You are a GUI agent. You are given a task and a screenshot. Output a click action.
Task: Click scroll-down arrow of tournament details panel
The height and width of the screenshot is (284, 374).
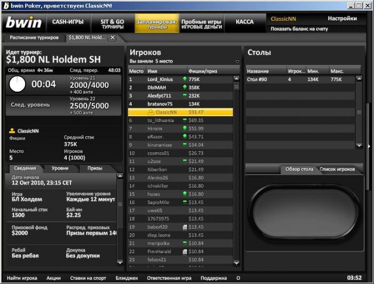[x=120, y=262]
